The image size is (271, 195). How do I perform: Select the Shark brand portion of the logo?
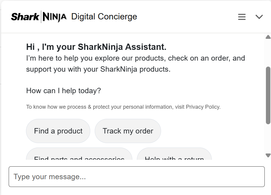tap(25, 17)
